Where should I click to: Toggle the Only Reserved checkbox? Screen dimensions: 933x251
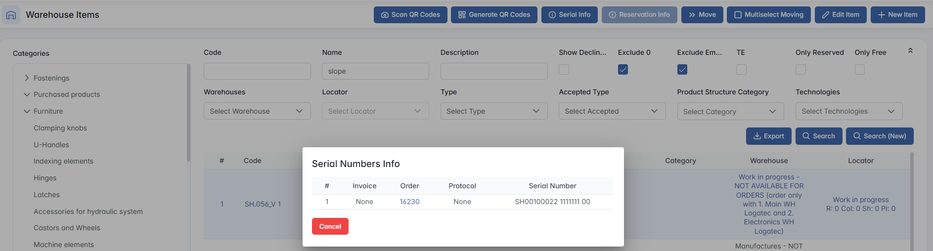[x=800, y=70]
